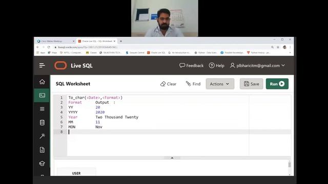Run the SQL statements
This screenshot has width=328, height=184.
[x=277, y=84]
